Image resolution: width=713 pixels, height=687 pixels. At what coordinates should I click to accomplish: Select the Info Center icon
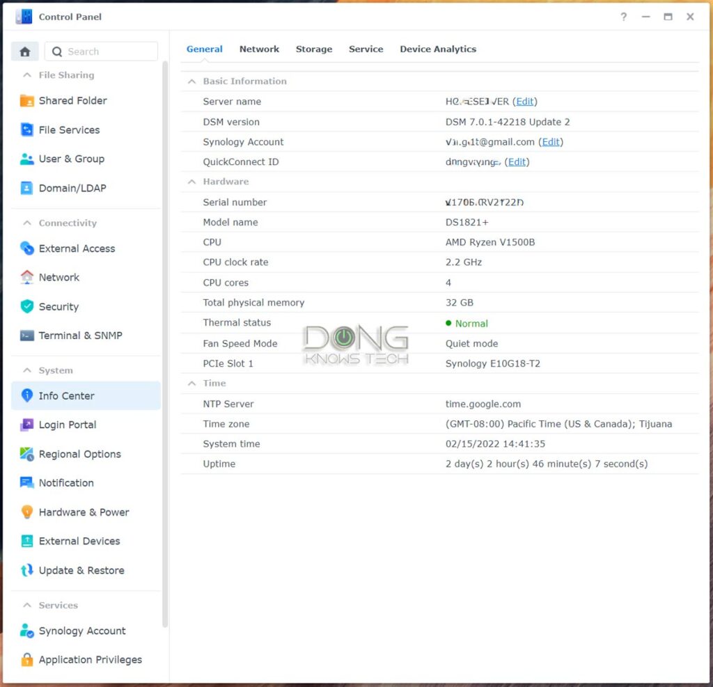tap(27, 395)
